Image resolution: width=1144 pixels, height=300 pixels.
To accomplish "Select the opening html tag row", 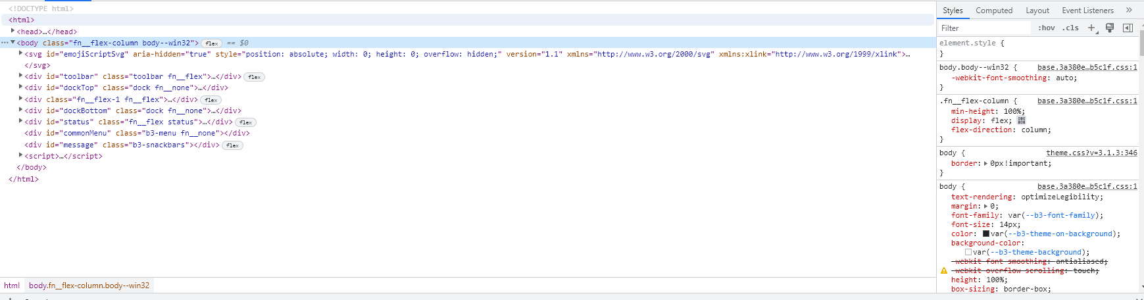I will pyautogui.click(x=467, y=20).
